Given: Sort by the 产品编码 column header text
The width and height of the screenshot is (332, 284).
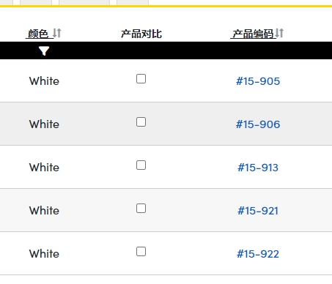Looking at the screenshot, I should [x=253, y=34].
